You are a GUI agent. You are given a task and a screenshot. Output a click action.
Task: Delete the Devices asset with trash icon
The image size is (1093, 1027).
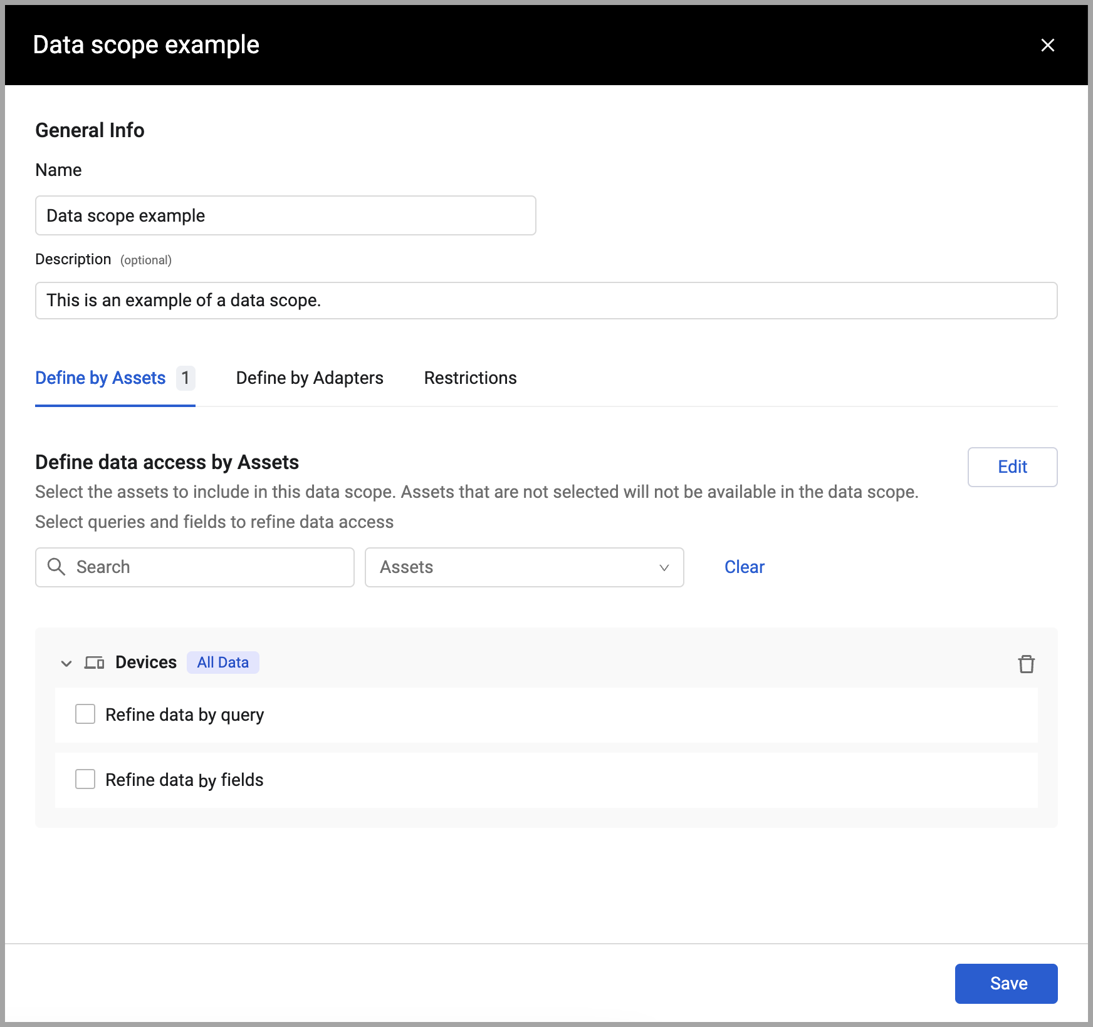(1026, 664)
